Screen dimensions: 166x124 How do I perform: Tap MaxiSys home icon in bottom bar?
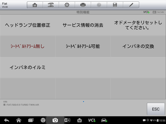(80, 120)
